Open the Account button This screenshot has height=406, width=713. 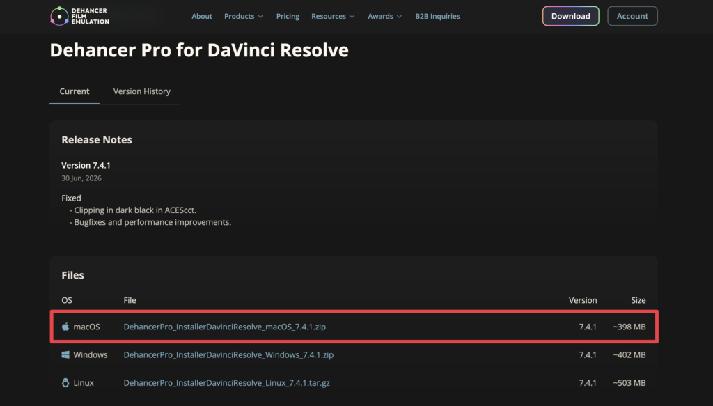click(632, 16)
